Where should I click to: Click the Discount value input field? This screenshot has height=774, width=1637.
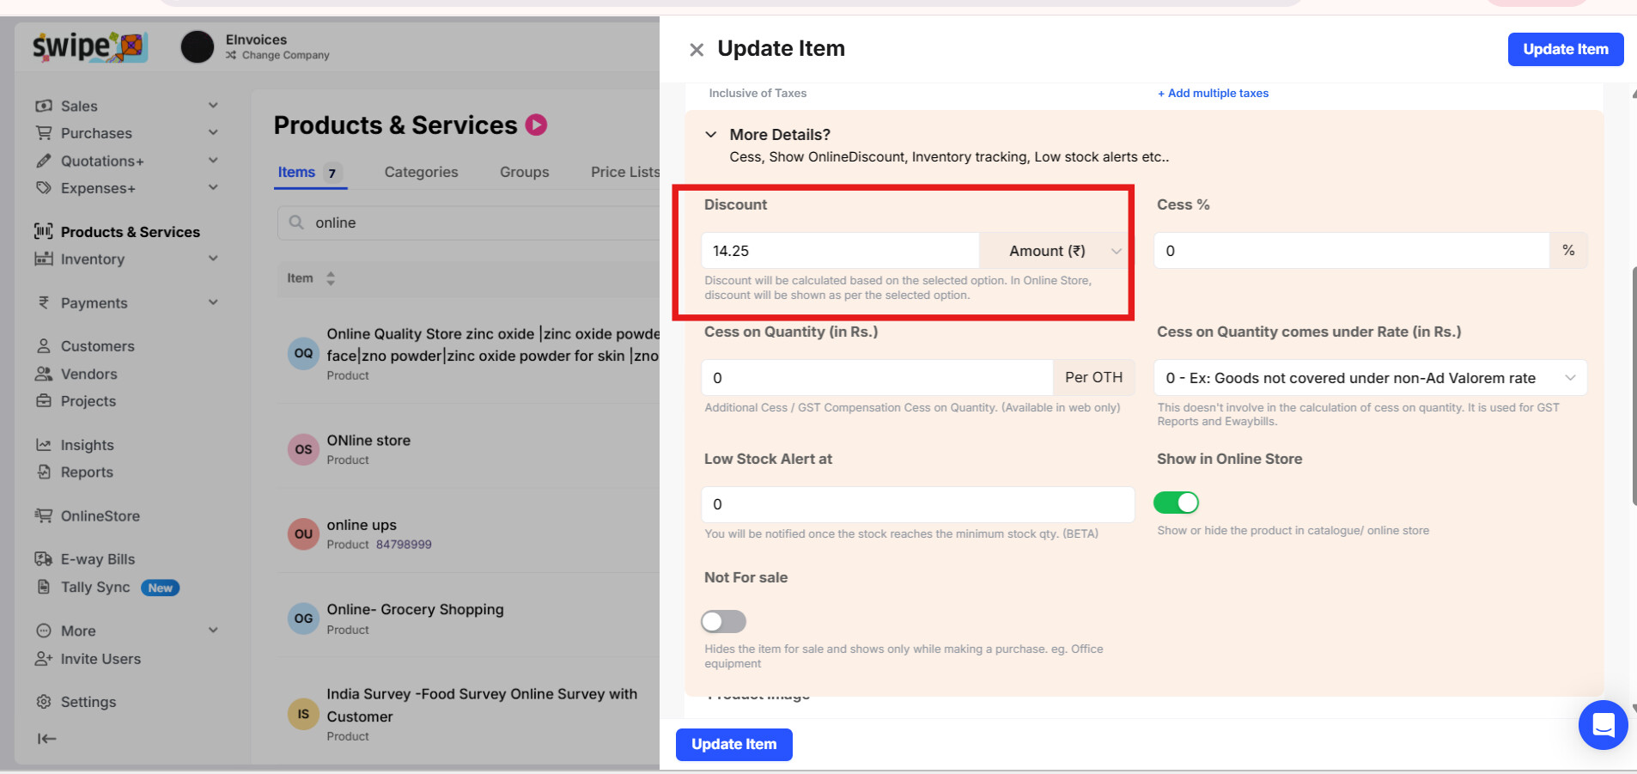tap(839, 250)
